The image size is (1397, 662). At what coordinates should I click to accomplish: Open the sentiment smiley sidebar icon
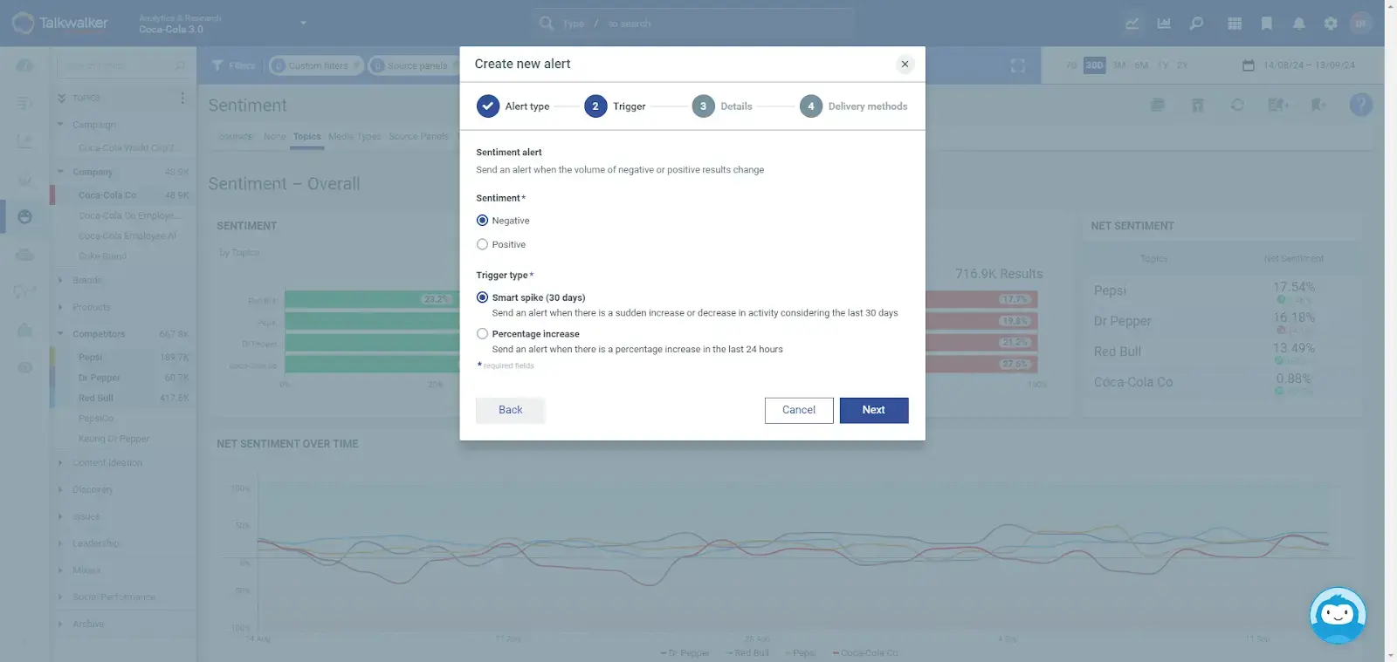click(x=24, y=216)
